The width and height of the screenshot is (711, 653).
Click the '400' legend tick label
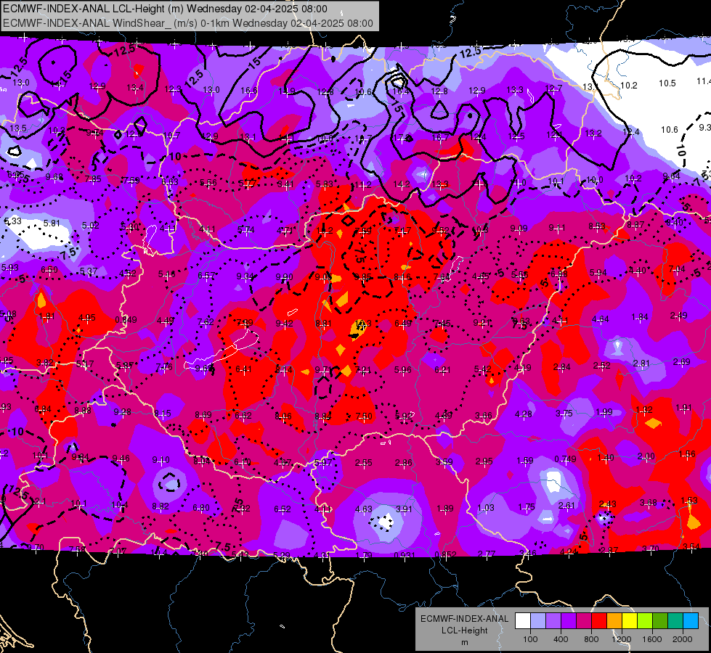tap(561, 639)
